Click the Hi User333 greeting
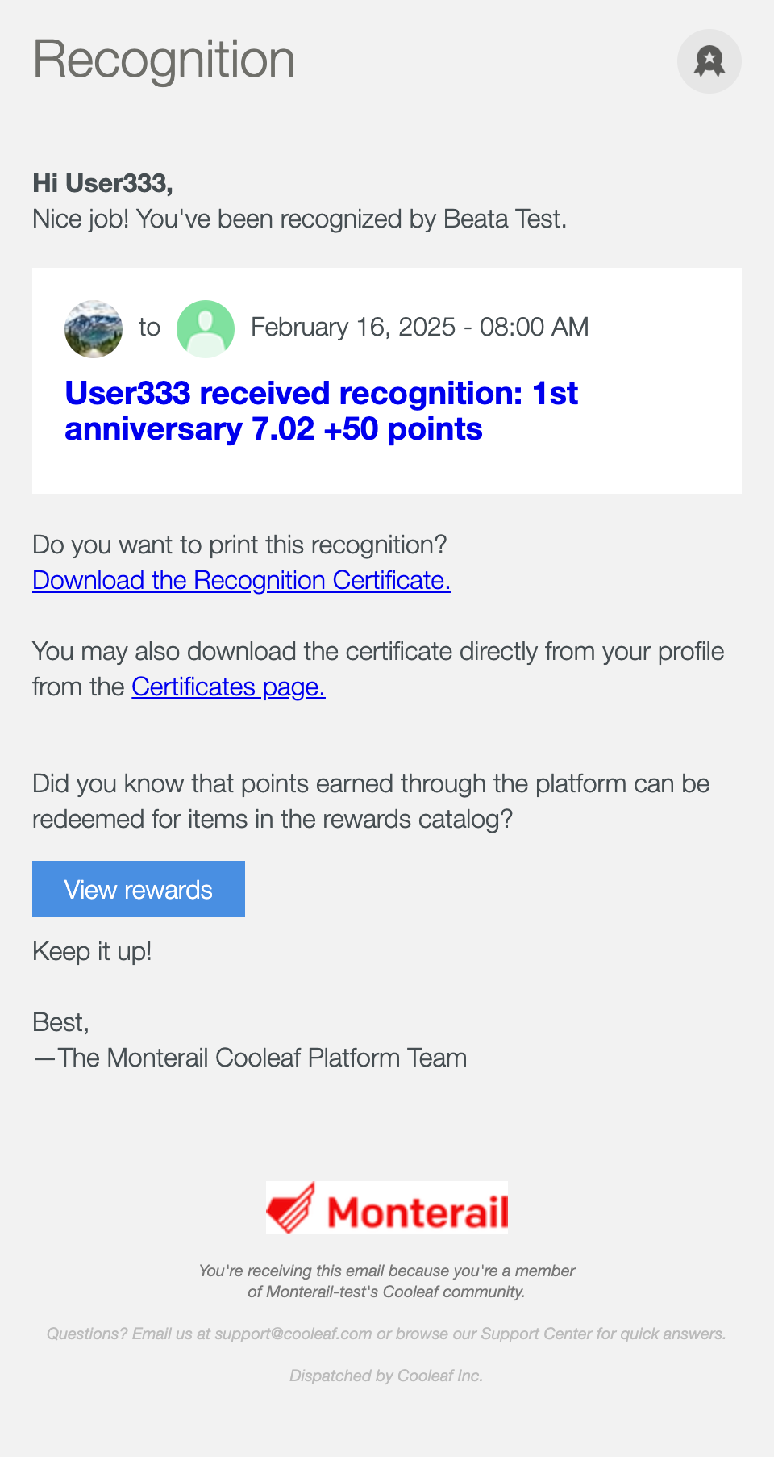Viewport: 774px width, 1457px height. 102,183
